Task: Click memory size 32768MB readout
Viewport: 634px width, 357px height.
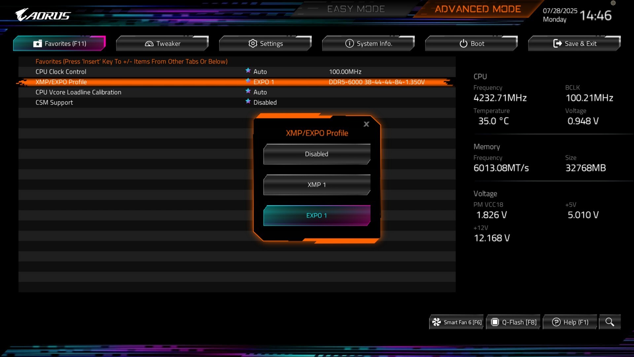Action: coord(585,168)
